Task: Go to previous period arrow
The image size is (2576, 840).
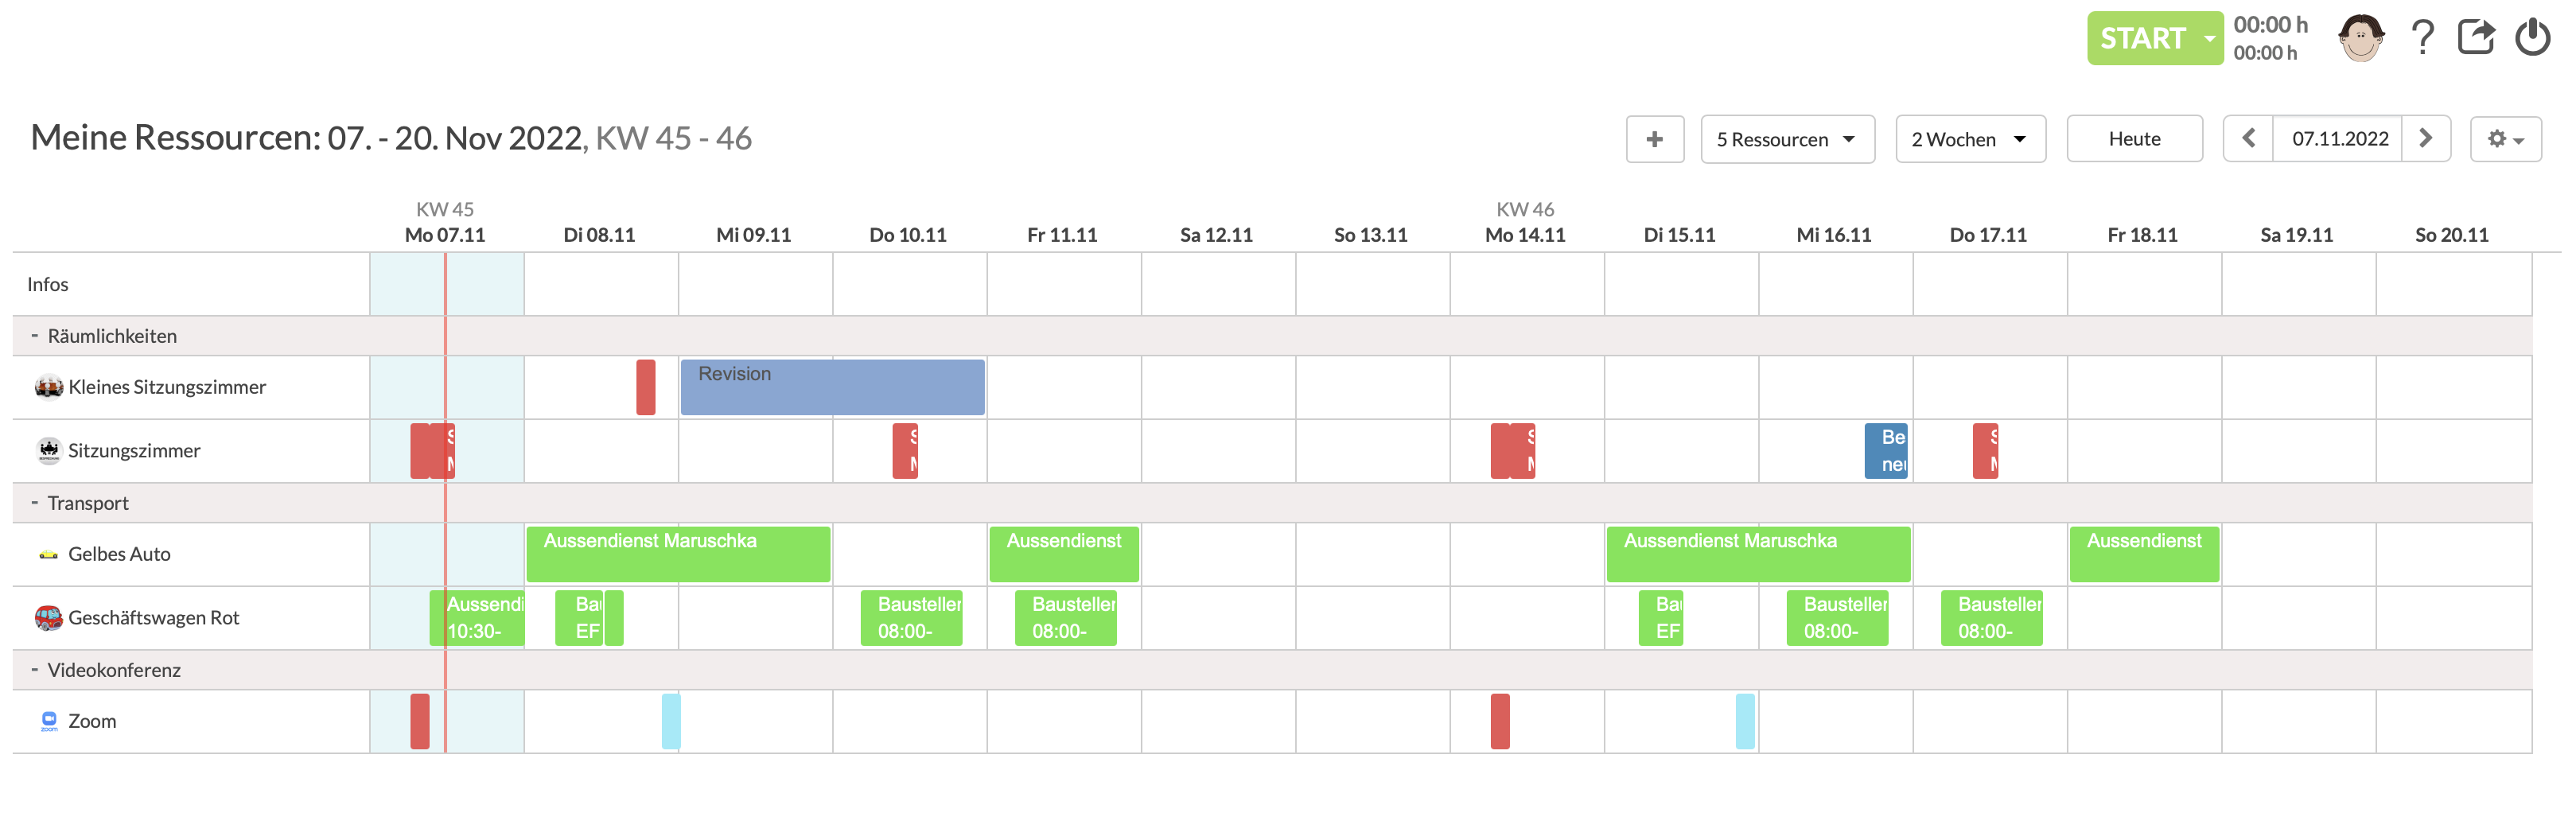Action: tap(2248, 139)
